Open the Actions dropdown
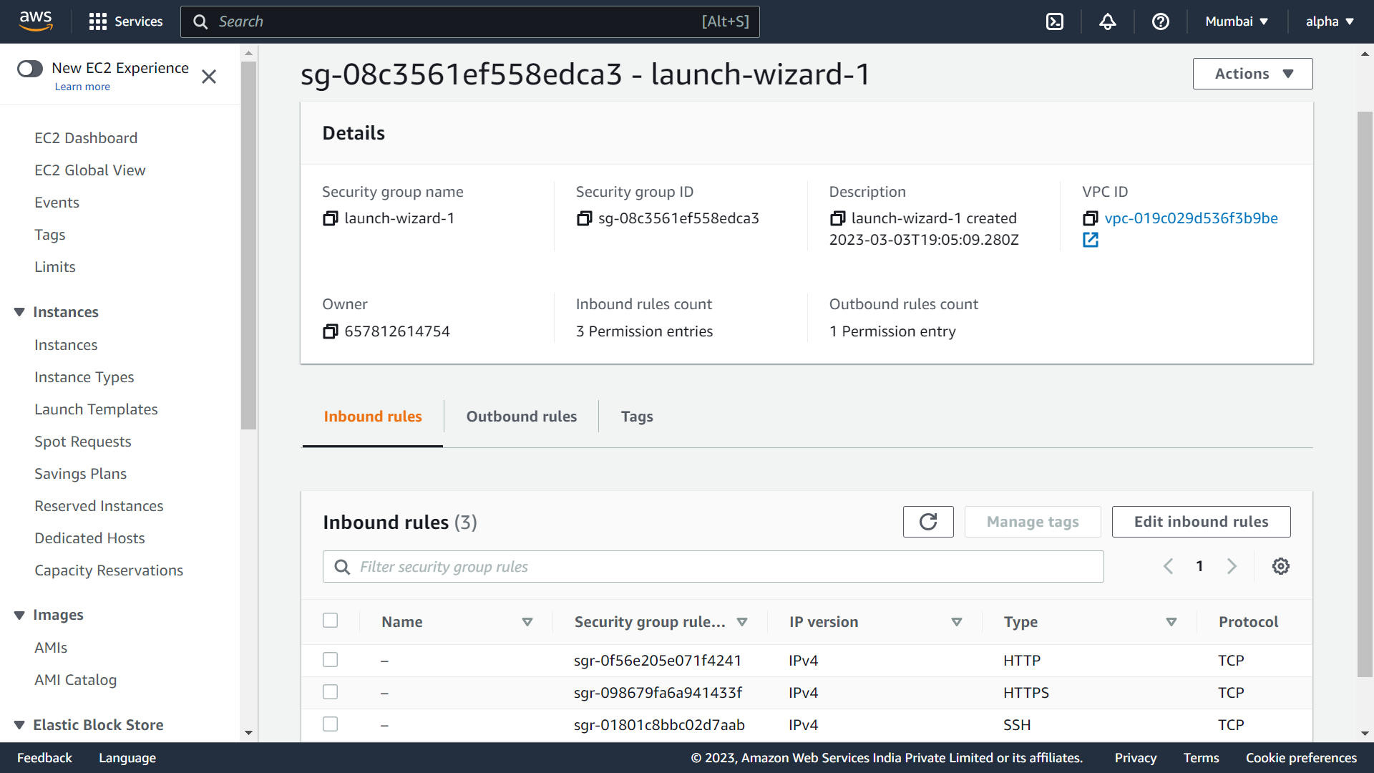1374x773 pixels. 1252,74
